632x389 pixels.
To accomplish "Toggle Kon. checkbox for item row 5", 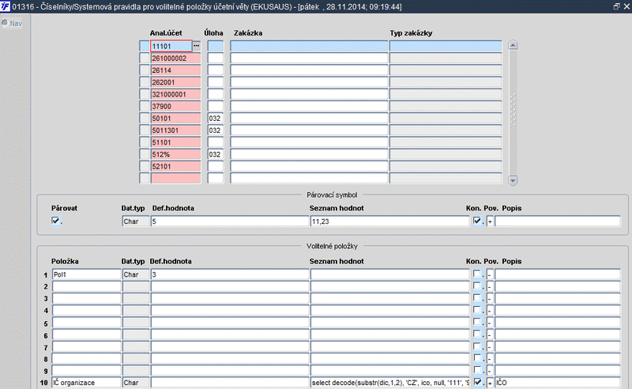I will click(477, 322).
